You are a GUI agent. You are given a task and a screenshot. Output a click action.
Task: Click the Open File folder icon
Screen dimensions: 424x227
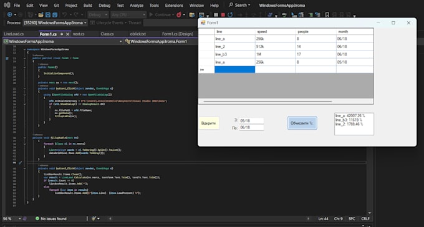pos(41,14)
